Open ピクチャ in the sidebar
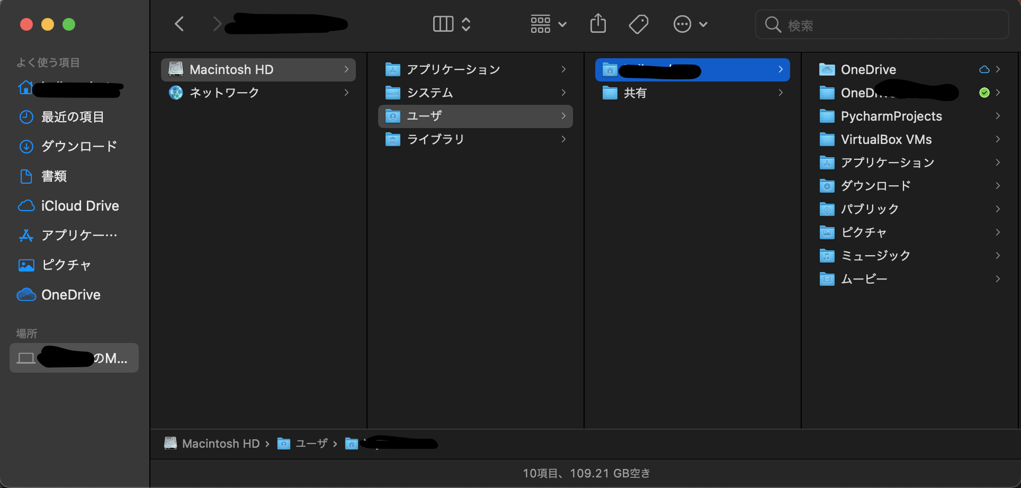Screen dimensions: 1021x488 [74, 265]
